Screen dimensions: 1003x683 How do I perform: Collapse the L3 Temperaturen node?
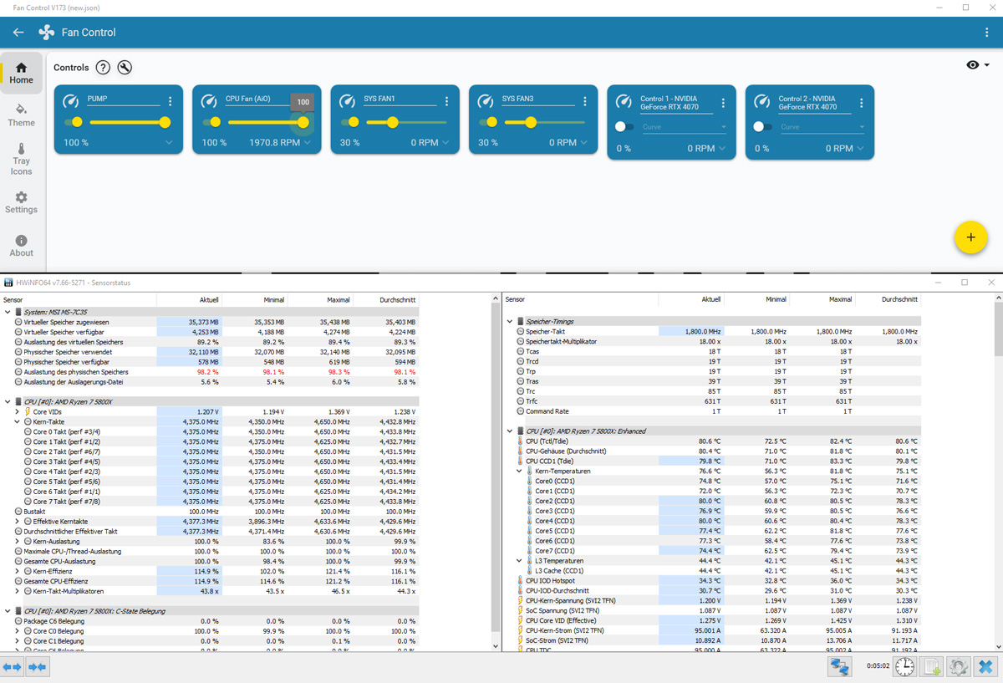pos(519,561)
